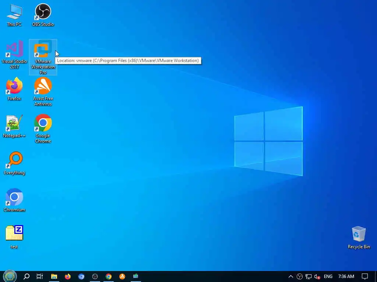Click the OBS tray icon
Viewport: 377px width, 282px height.
[300, 276]
